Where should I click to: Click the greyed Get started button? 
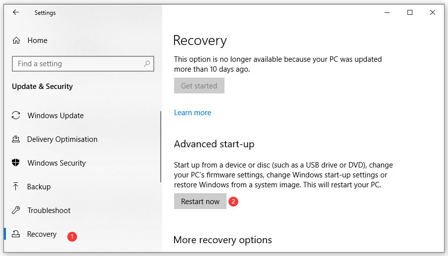199,85
